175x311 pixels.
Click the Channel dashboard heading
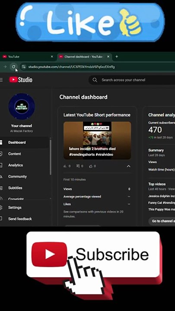click(x=83, y=97)
